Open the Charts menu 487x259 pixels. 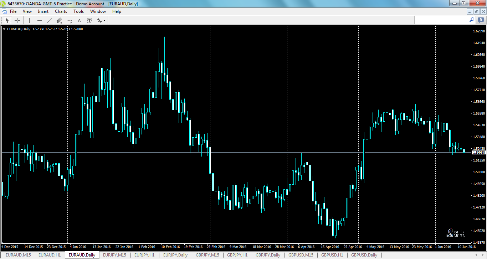point(61,11)
